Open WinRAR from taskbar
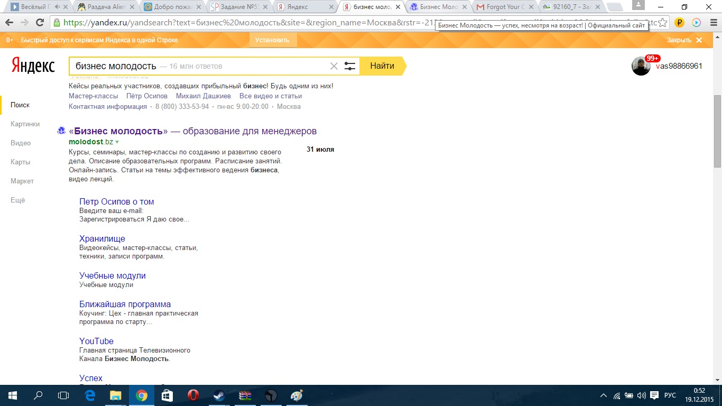The width and height of the screenshot is (722, 406). click(245, 395)
